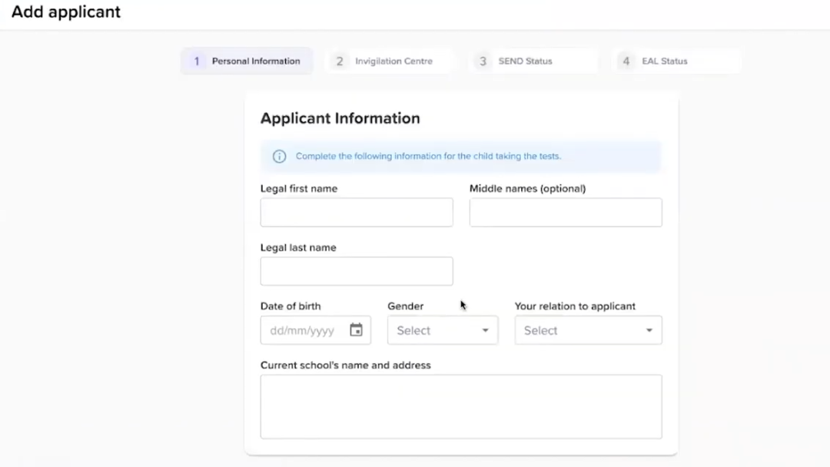Click the Current school's name and address box
The height and width of the screenshot is (467, 830).
[x=461, y=406]
